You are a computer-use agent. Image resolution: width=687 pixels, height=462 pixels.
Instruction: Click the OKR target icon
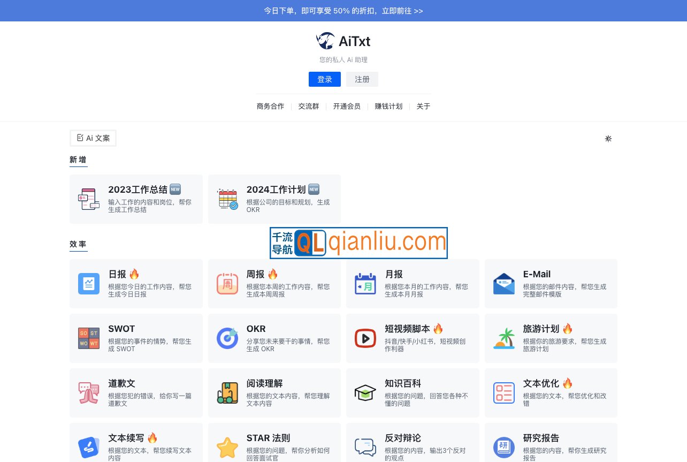(227, 338)
